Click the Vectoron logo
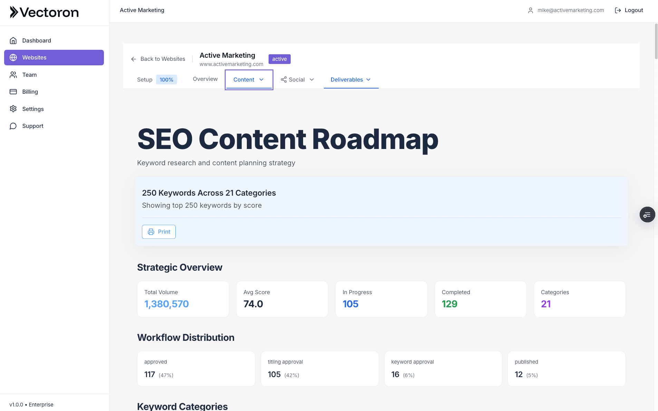The width and height of the screenshot is (658, 411). [44, 12]
